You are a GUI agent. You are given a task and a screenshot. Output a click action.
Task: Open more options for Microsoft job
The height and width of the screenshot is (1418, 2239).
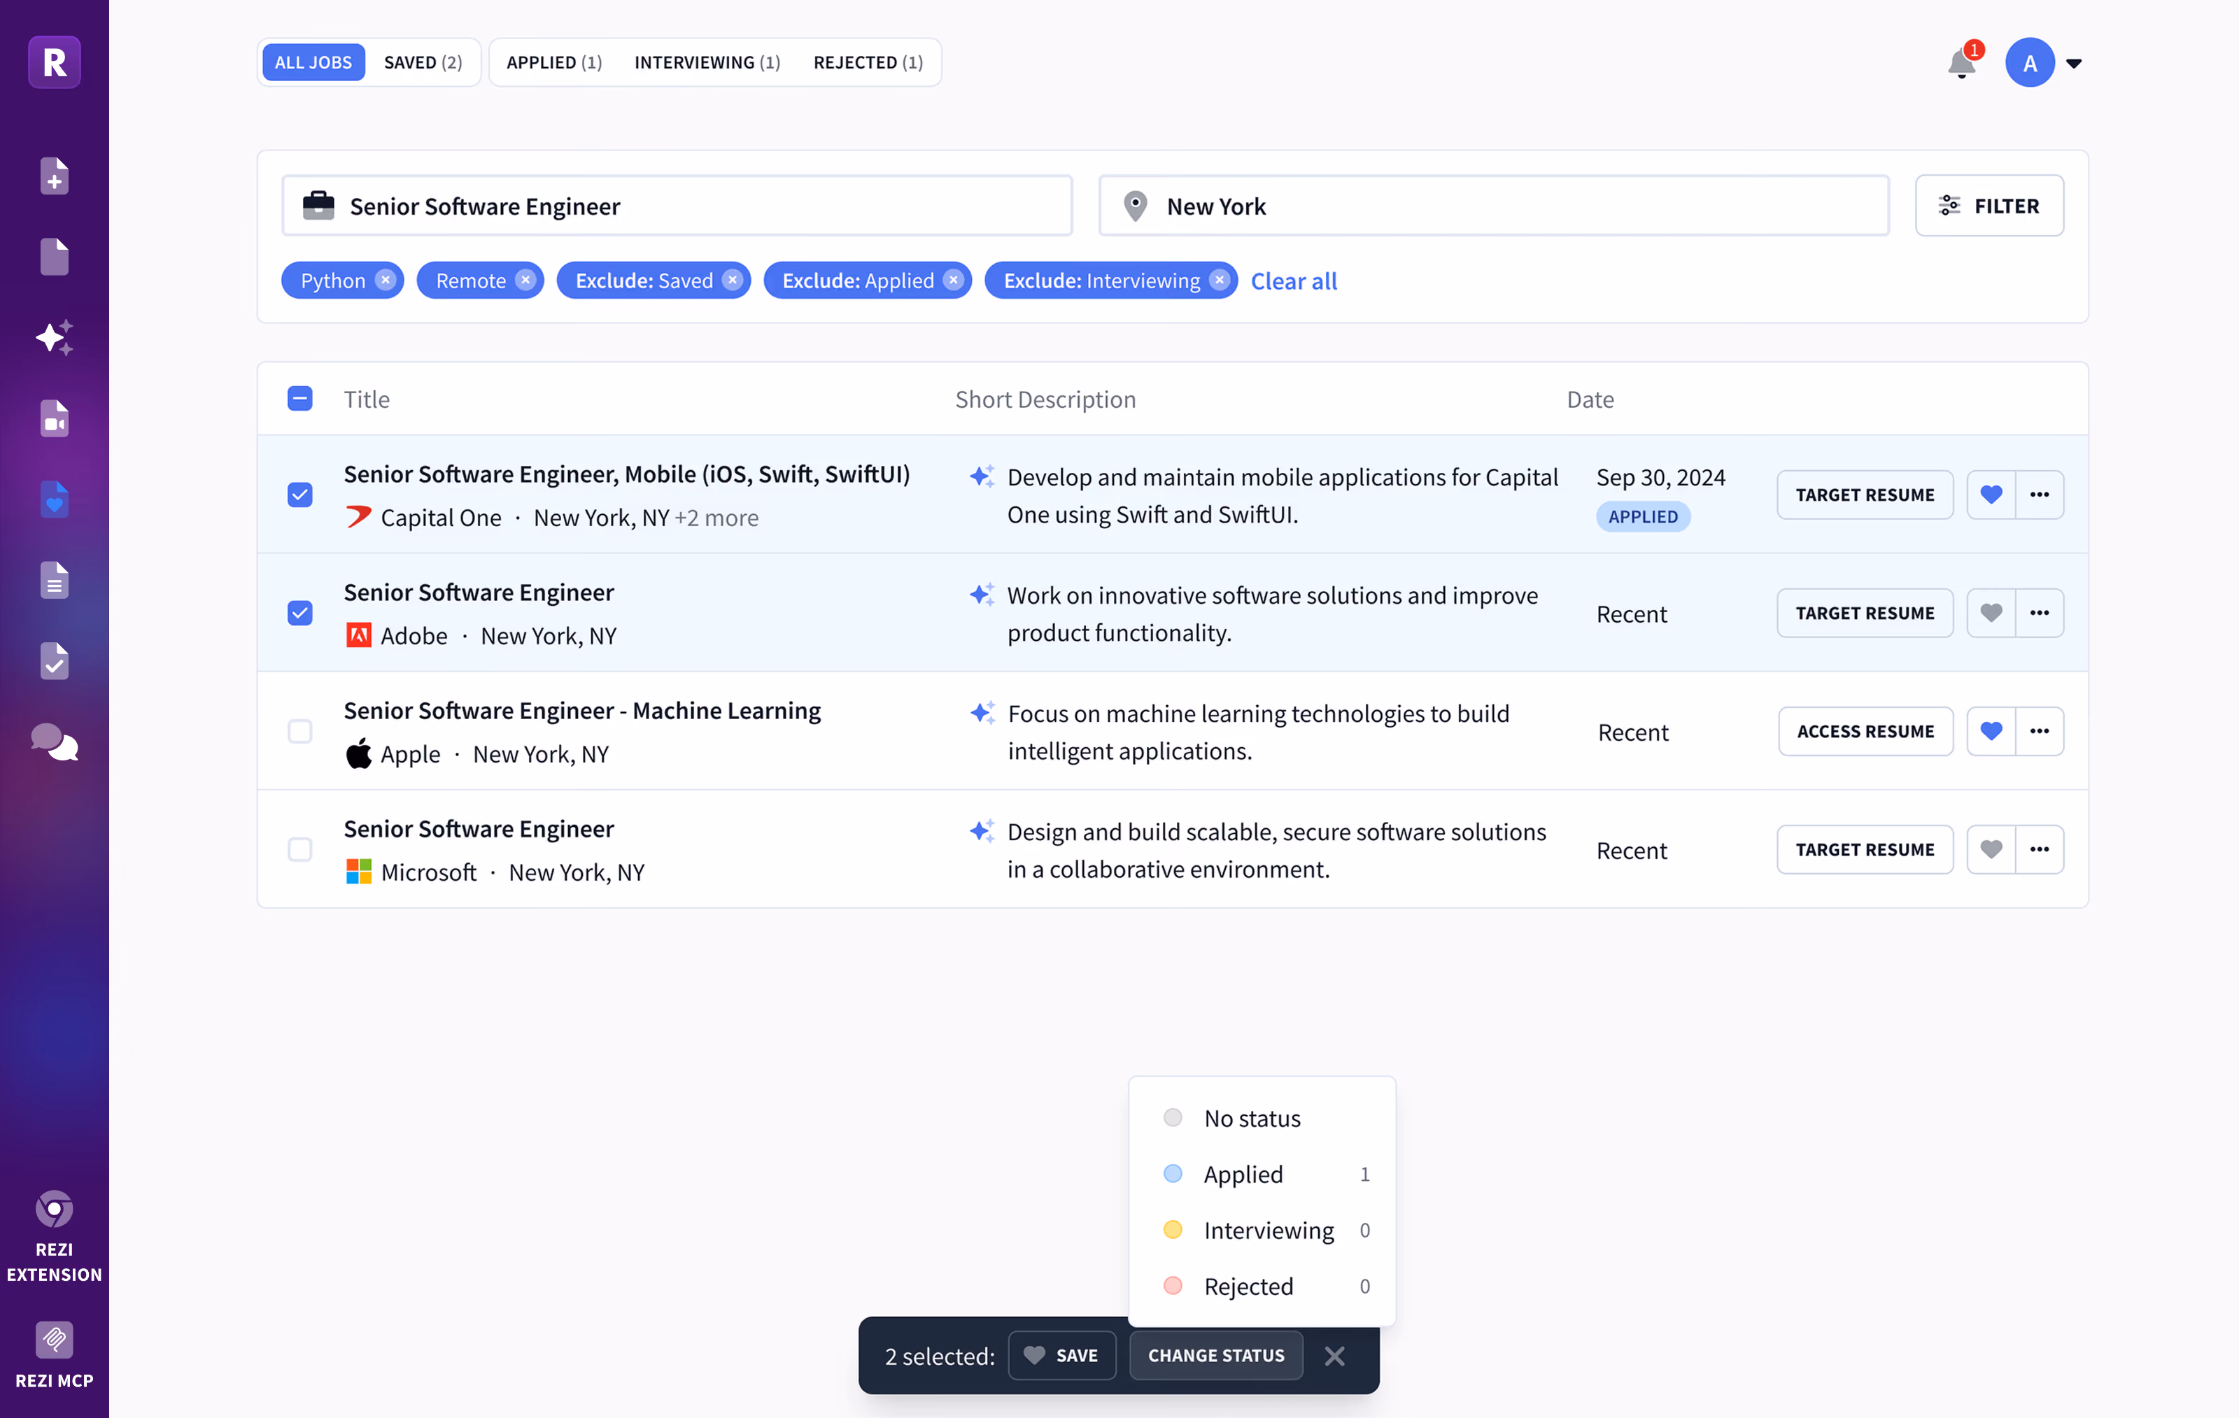pyautogui.click(x=2039, y=849)
